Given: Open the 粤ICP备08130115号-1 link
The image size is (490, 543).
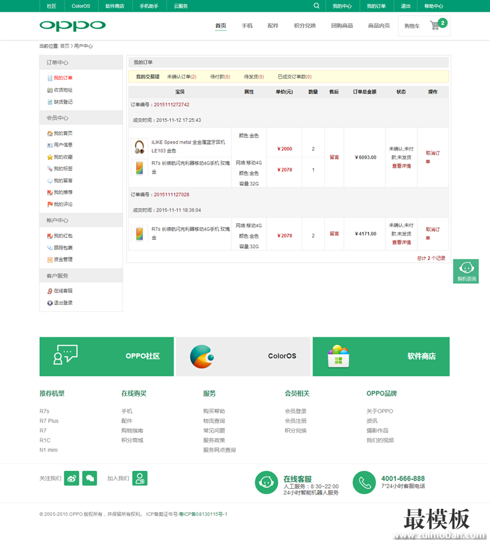Looking at the screenshot, I should [x=203, y=514].
